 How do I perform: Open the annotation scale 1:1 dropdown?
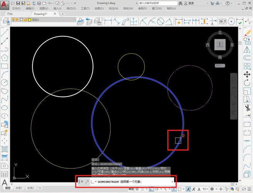205,189
